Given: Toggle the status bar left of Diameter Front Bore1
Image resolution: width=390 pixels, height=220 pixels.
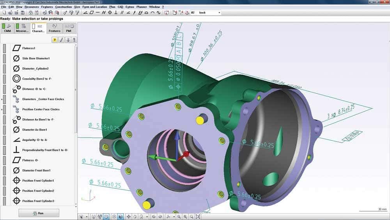Looking at the screenshot, I should [x=4, y=170].
